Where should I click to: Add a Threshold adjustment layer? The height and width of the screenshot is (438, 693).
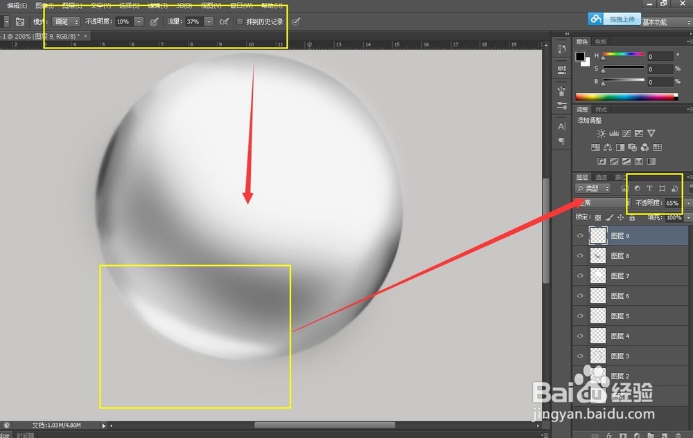pyautogui.click(x=626, y=161)
